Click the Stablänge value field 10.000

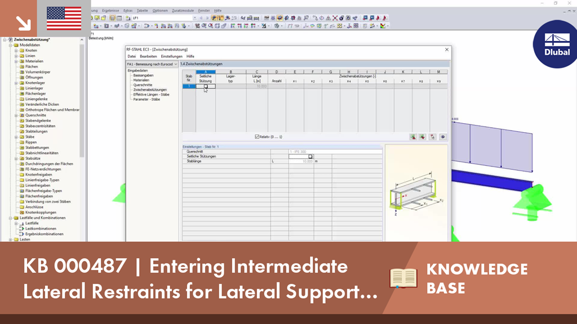(301, 161)
